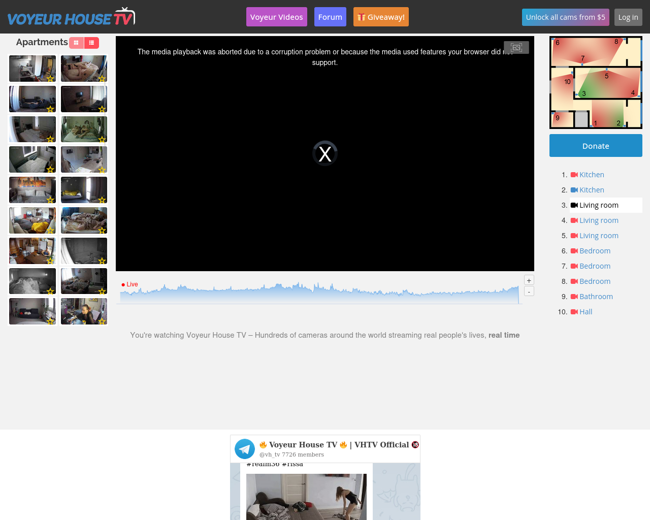Screen dimensions: 650x520
Task: Click Unlock all cams from $5
Action: tap(566, 17)
